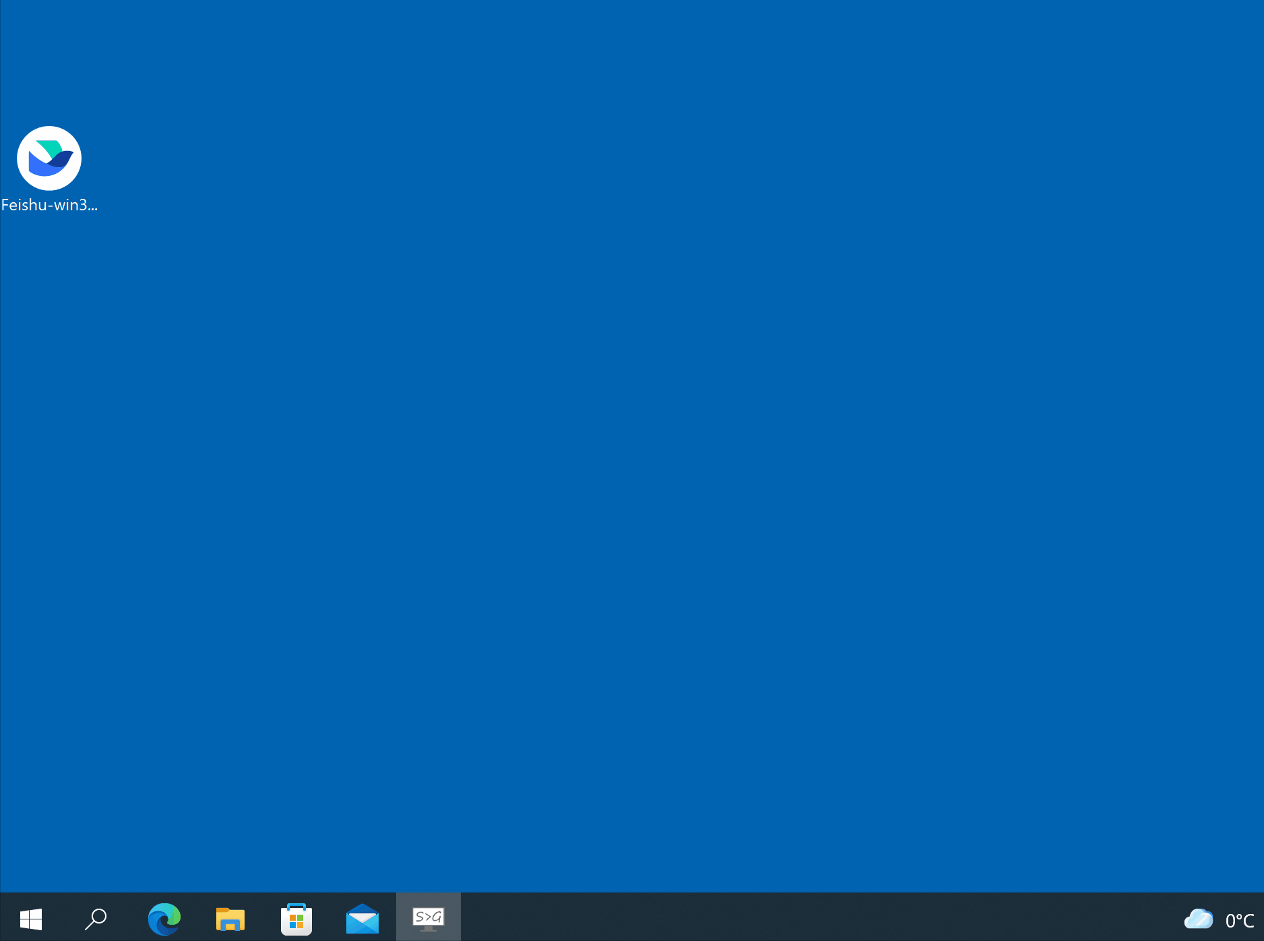Image resolution: width=1264 pixels, height=941 pixels.
Task: Click the highlighted monitor icon labeled S>G
Action: [x=429, y=917]
